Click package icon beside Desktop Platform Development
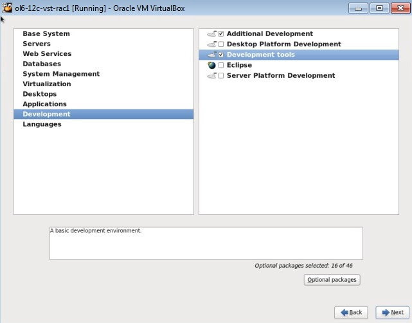This screenshot has height=323, width=412. [211, 44]
